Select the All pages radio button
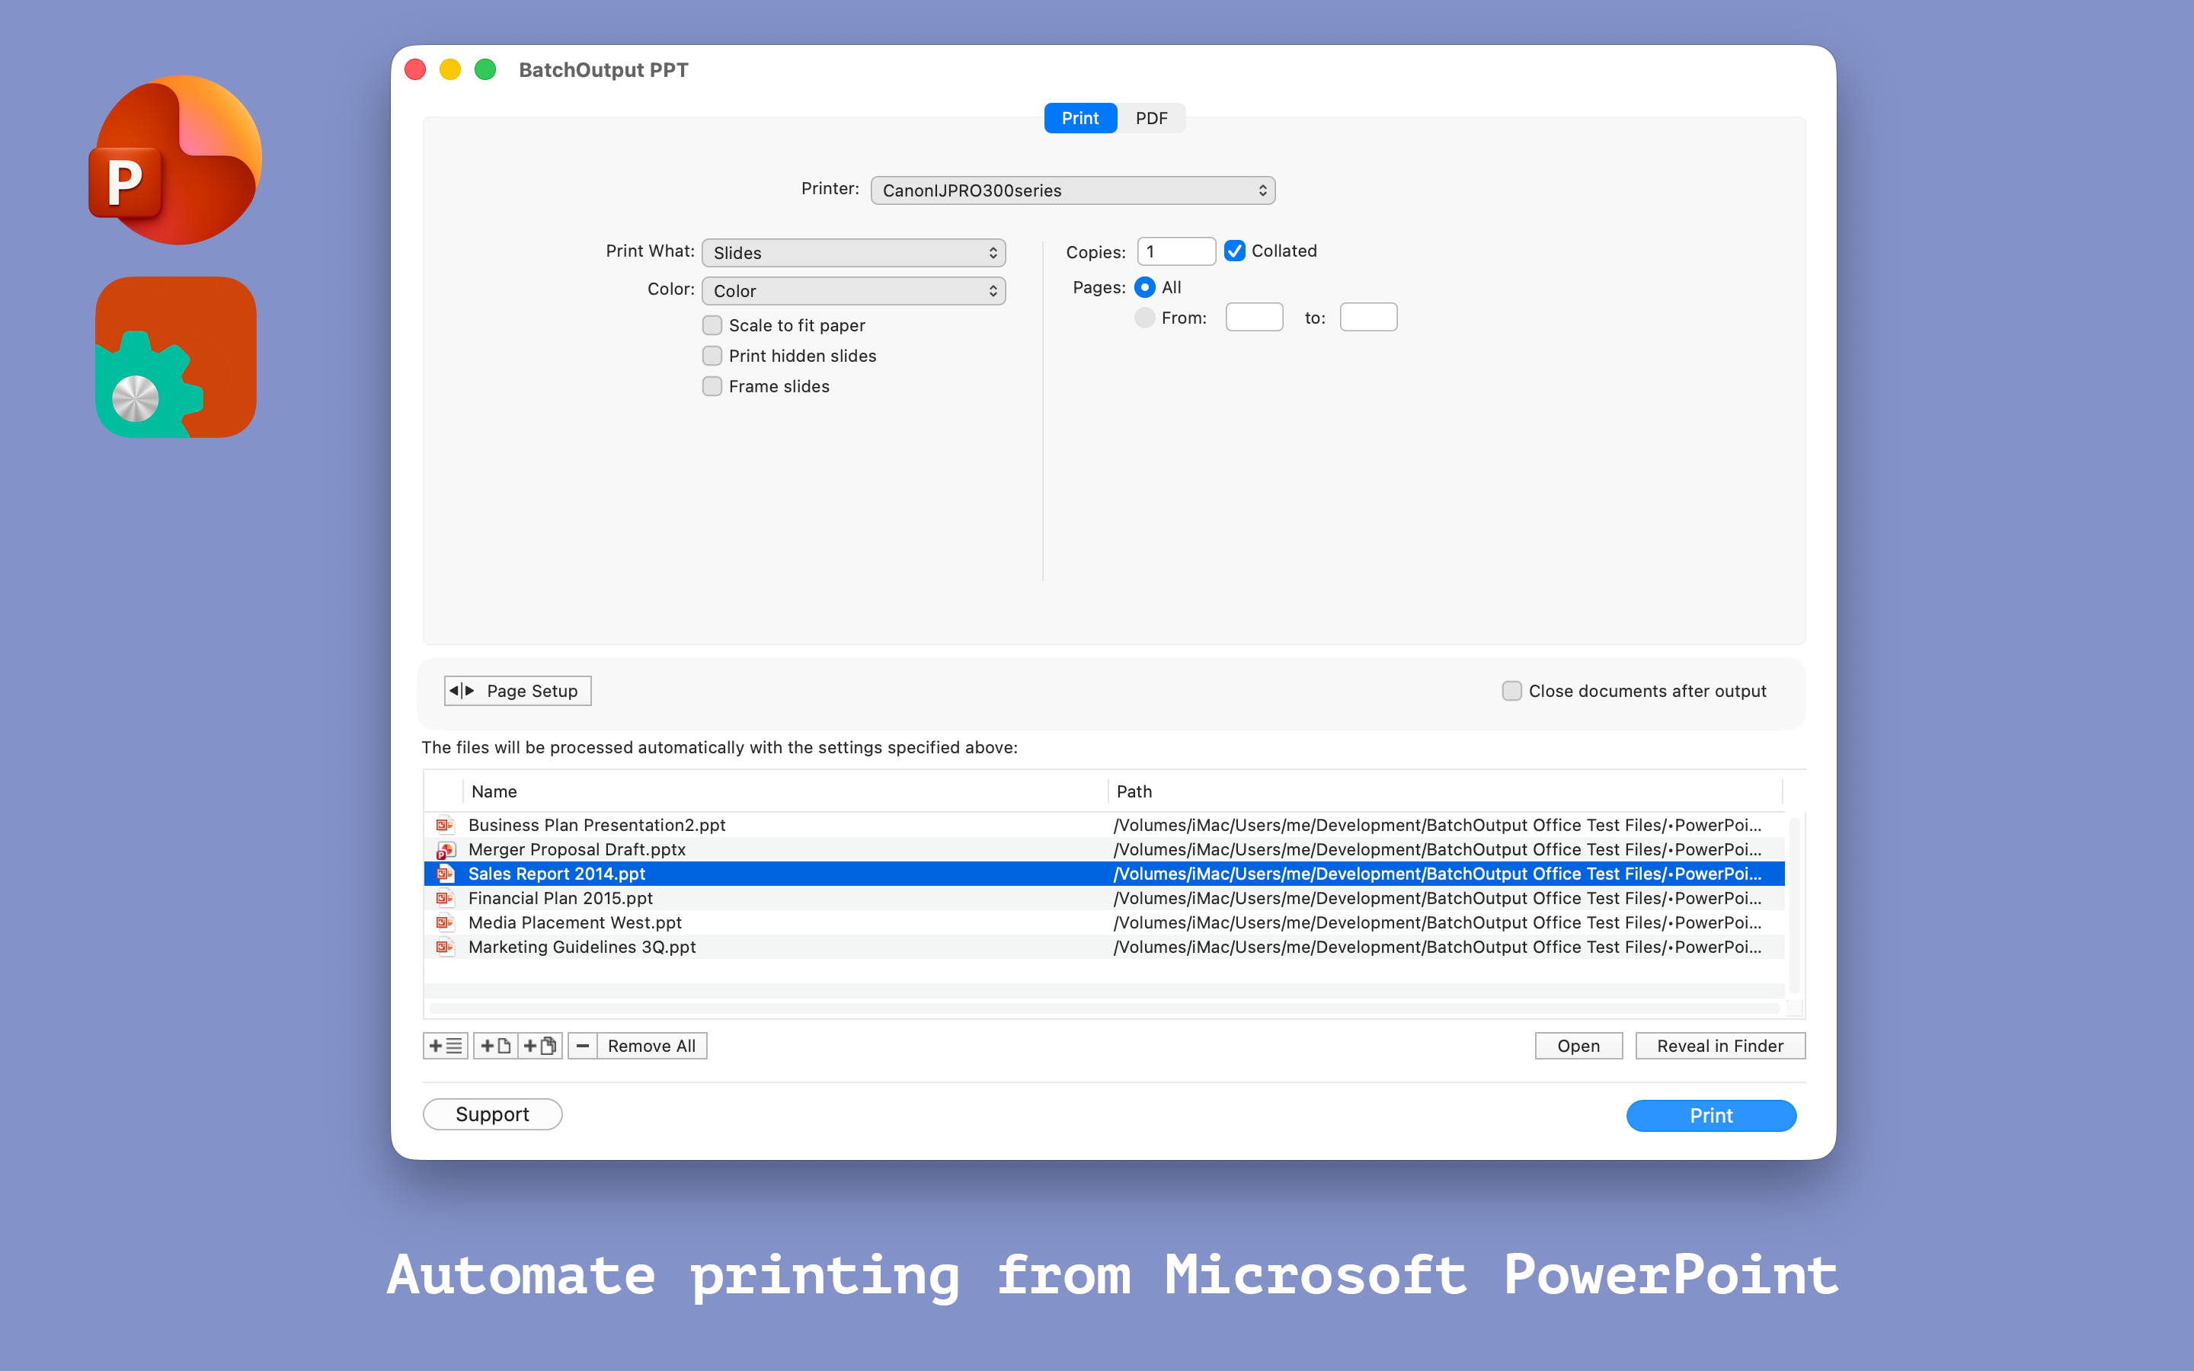 coord(1145,287)
